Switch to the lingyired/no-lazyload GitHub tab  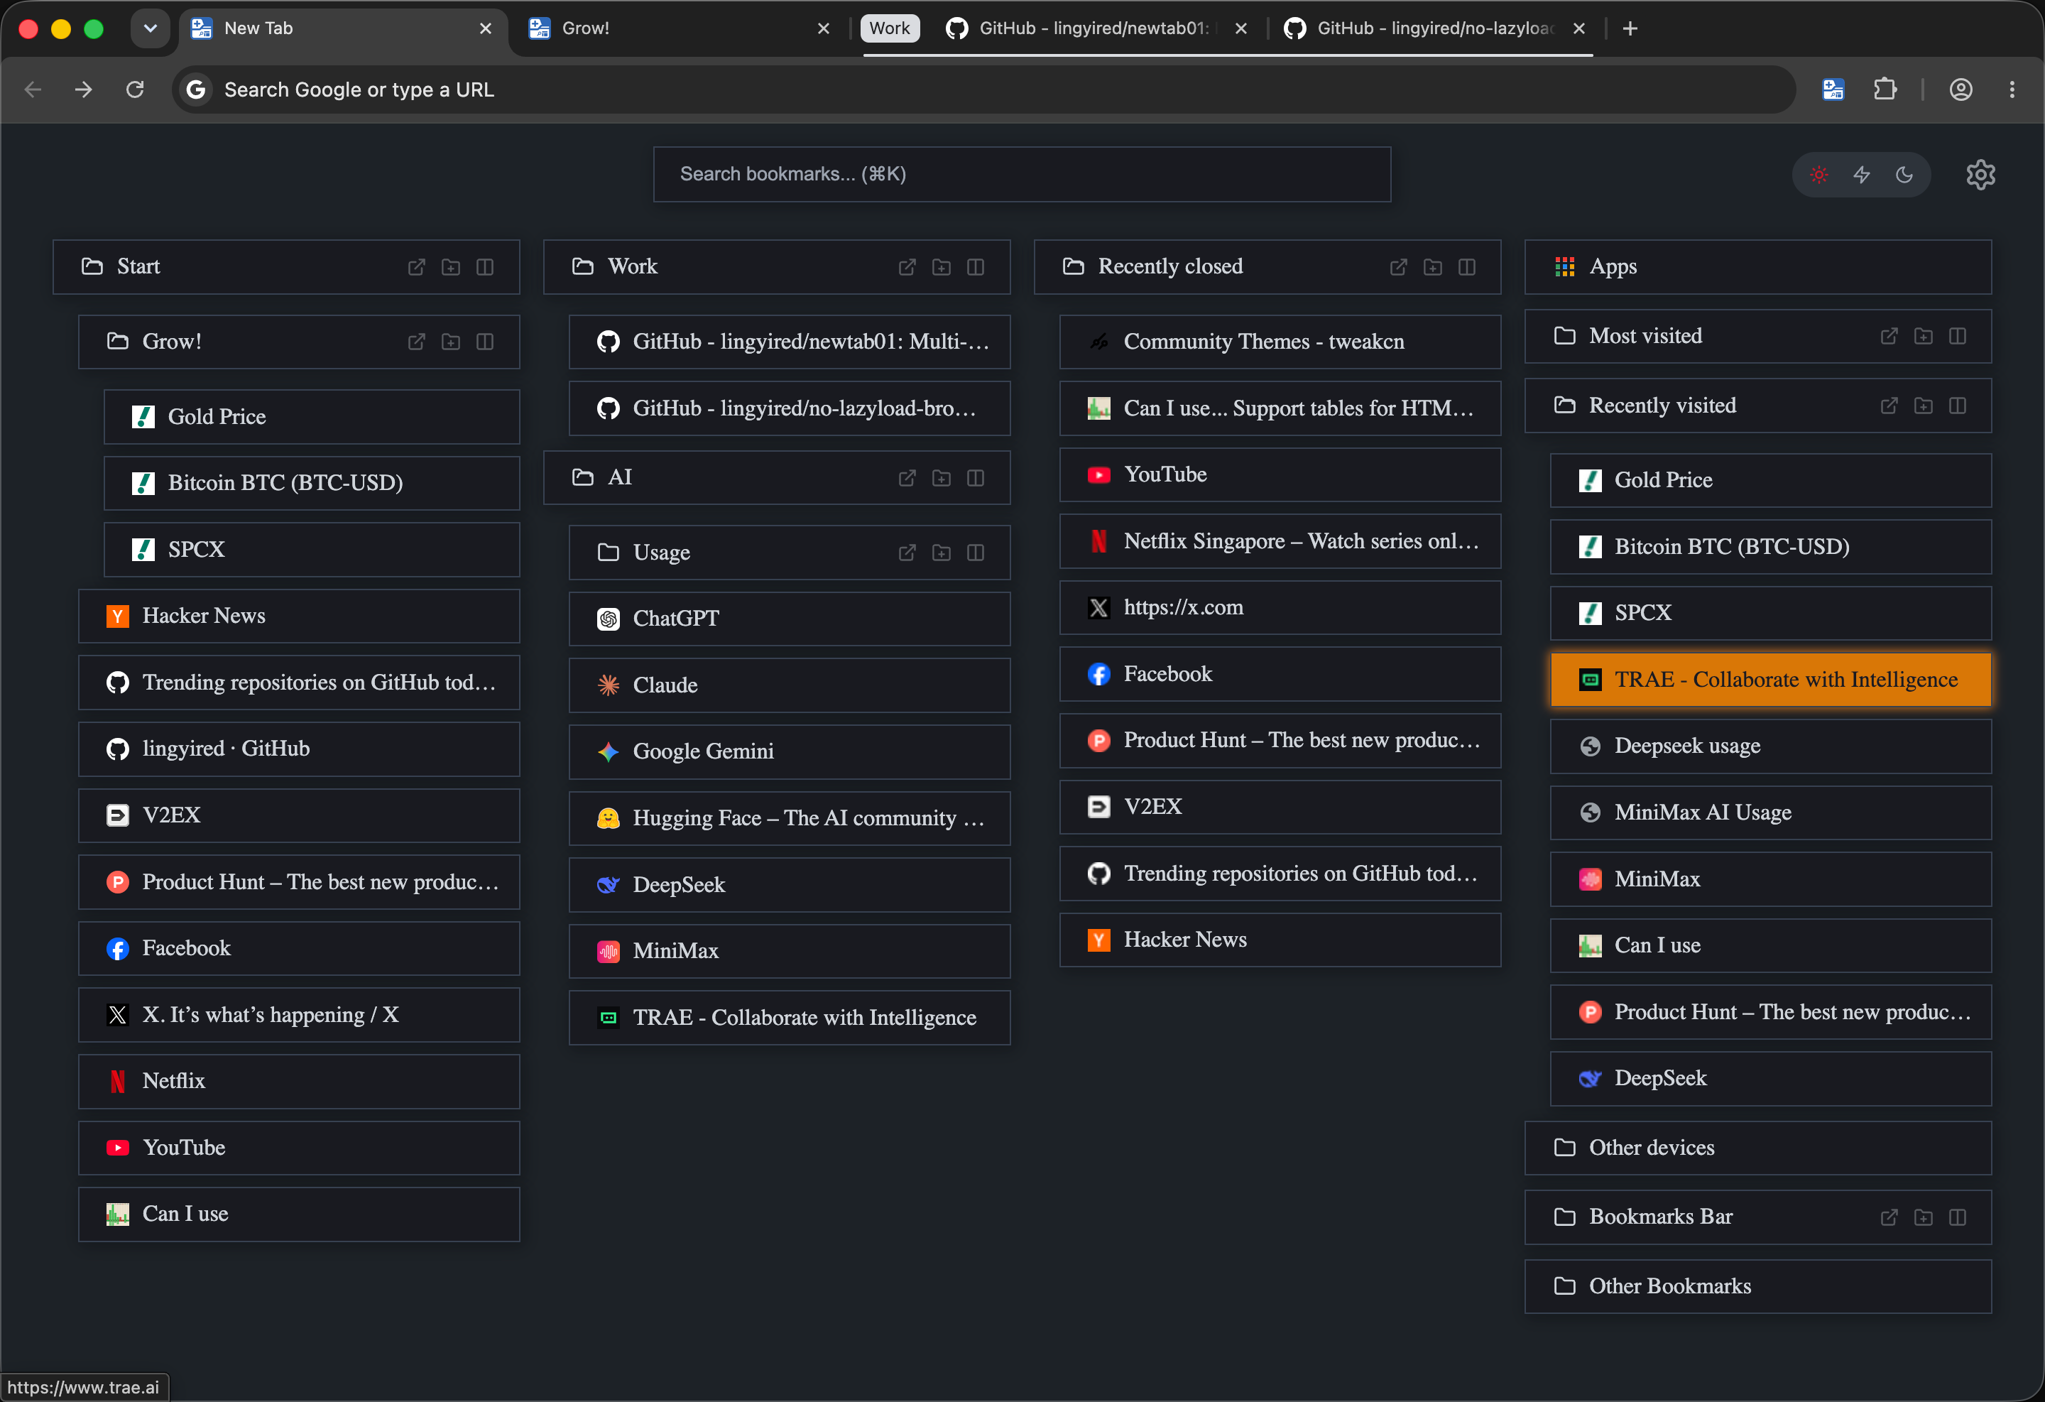pyautogui.click(x=1434, y=29)
